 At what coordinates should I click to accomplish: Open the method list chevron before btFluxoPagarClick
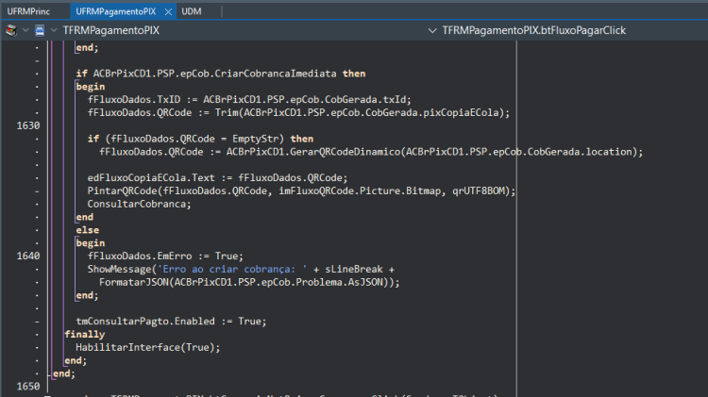432,31
